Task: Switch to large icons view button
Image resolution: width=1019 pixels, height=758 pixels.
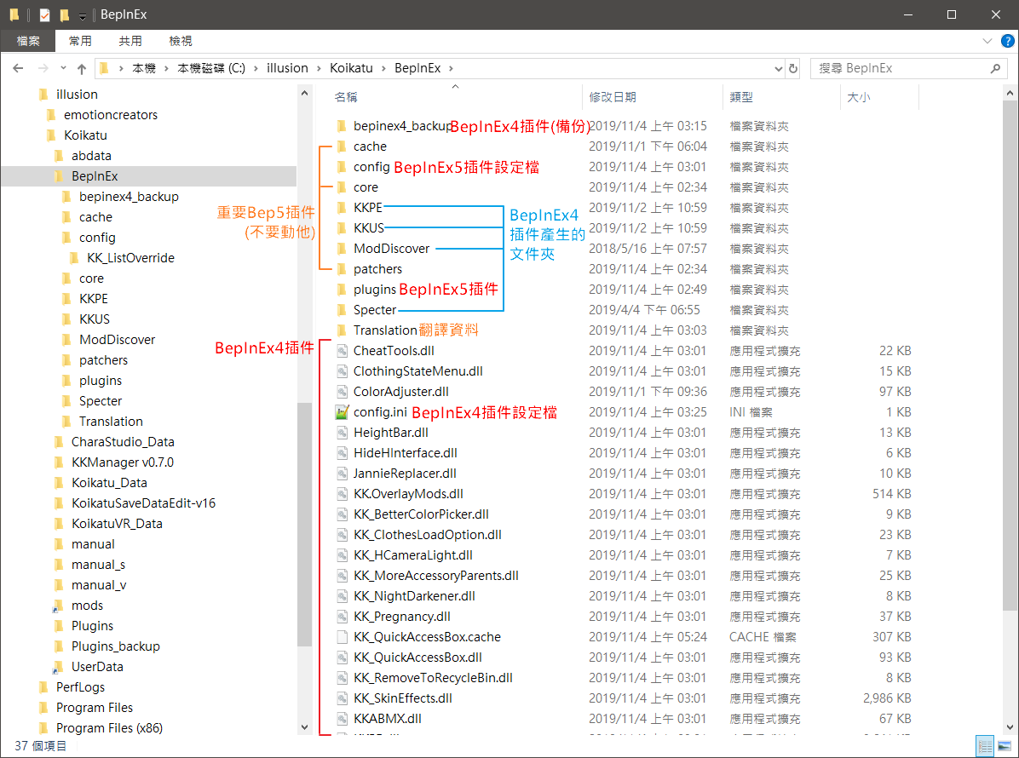Action: [1005, 746]
